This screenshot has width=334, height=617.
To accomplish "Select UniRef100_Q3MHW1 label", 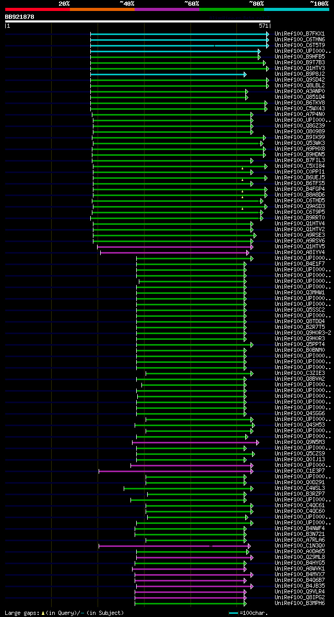I will pos(300,292).
